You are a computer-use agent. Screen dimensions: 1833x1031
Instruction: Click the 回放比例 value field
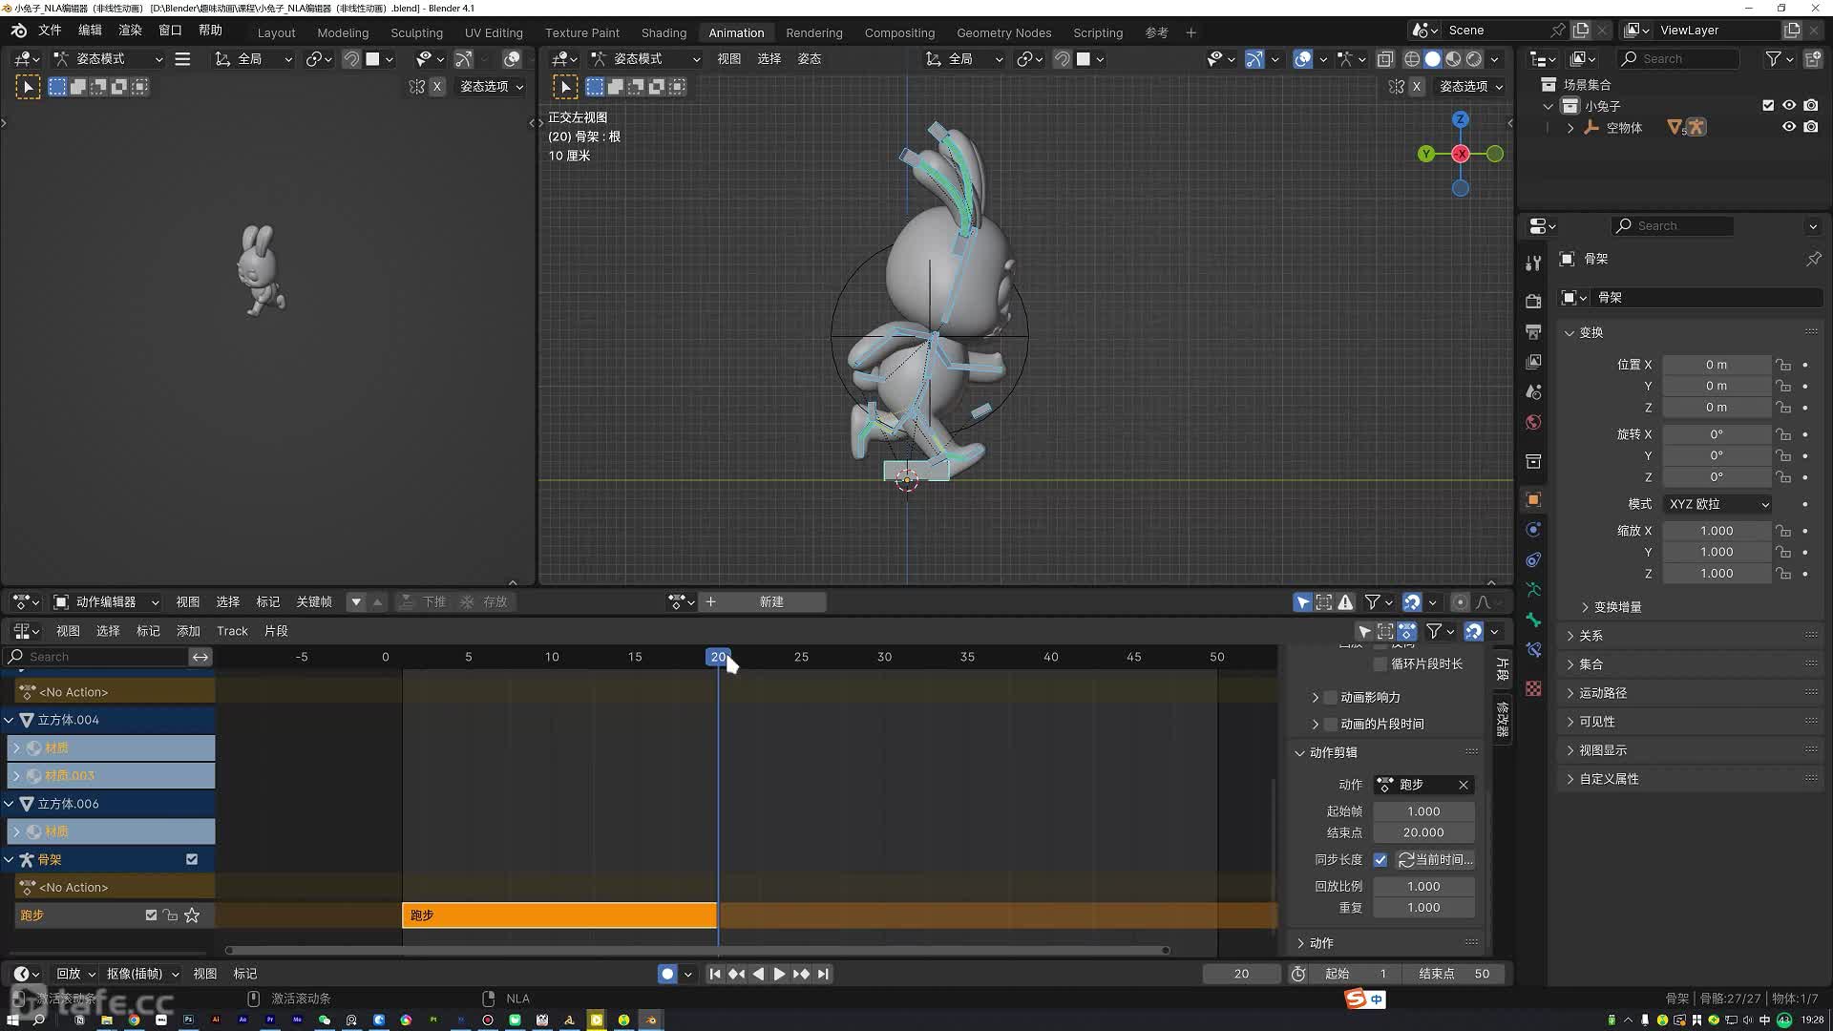coord(1423,887)
